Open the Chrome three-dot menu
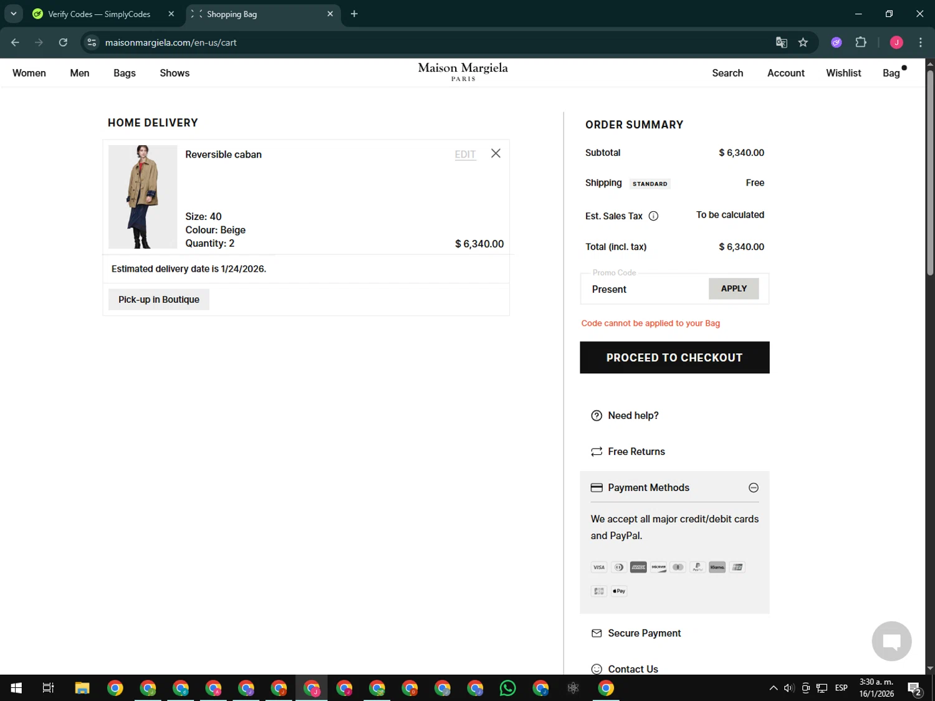The height and width of the screenshot is (701, 935). pyautogui.click(x=920, y=42)
